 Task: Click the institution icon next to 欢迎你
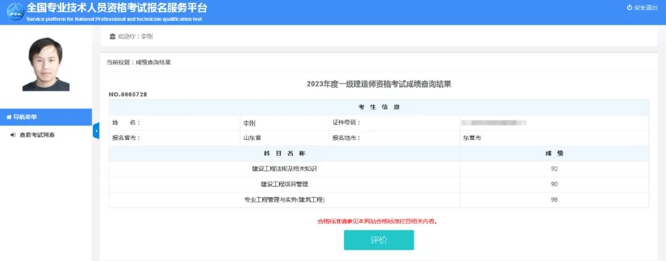tap(112, 36)
